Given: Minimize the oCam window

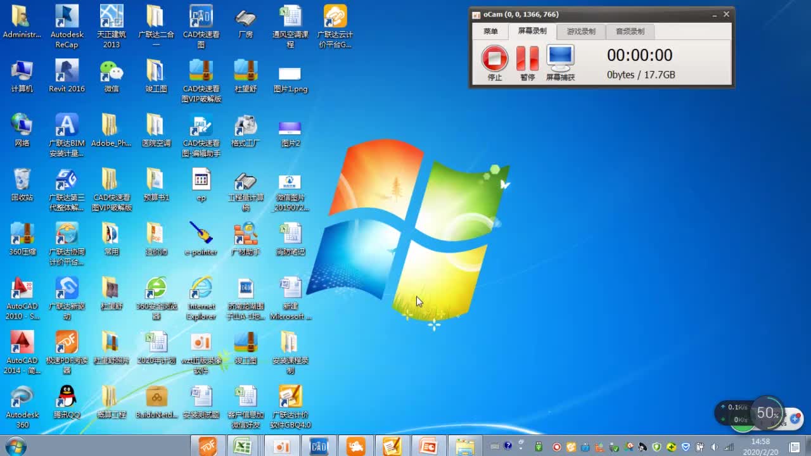Looking at the screenshot, I should click(x=715, y=15).
